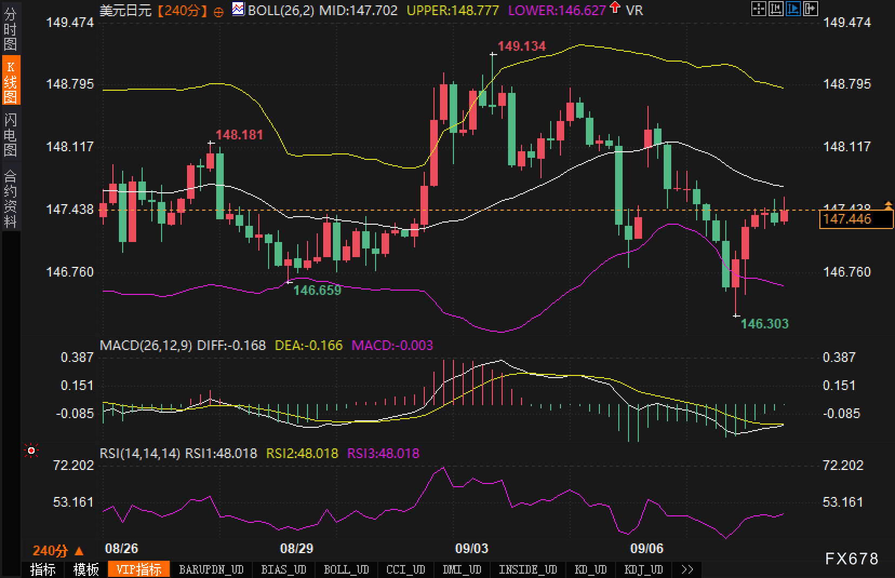Click the blue highlighted chart-axis icon
This screenshot has width=895, height=578.
793,9
